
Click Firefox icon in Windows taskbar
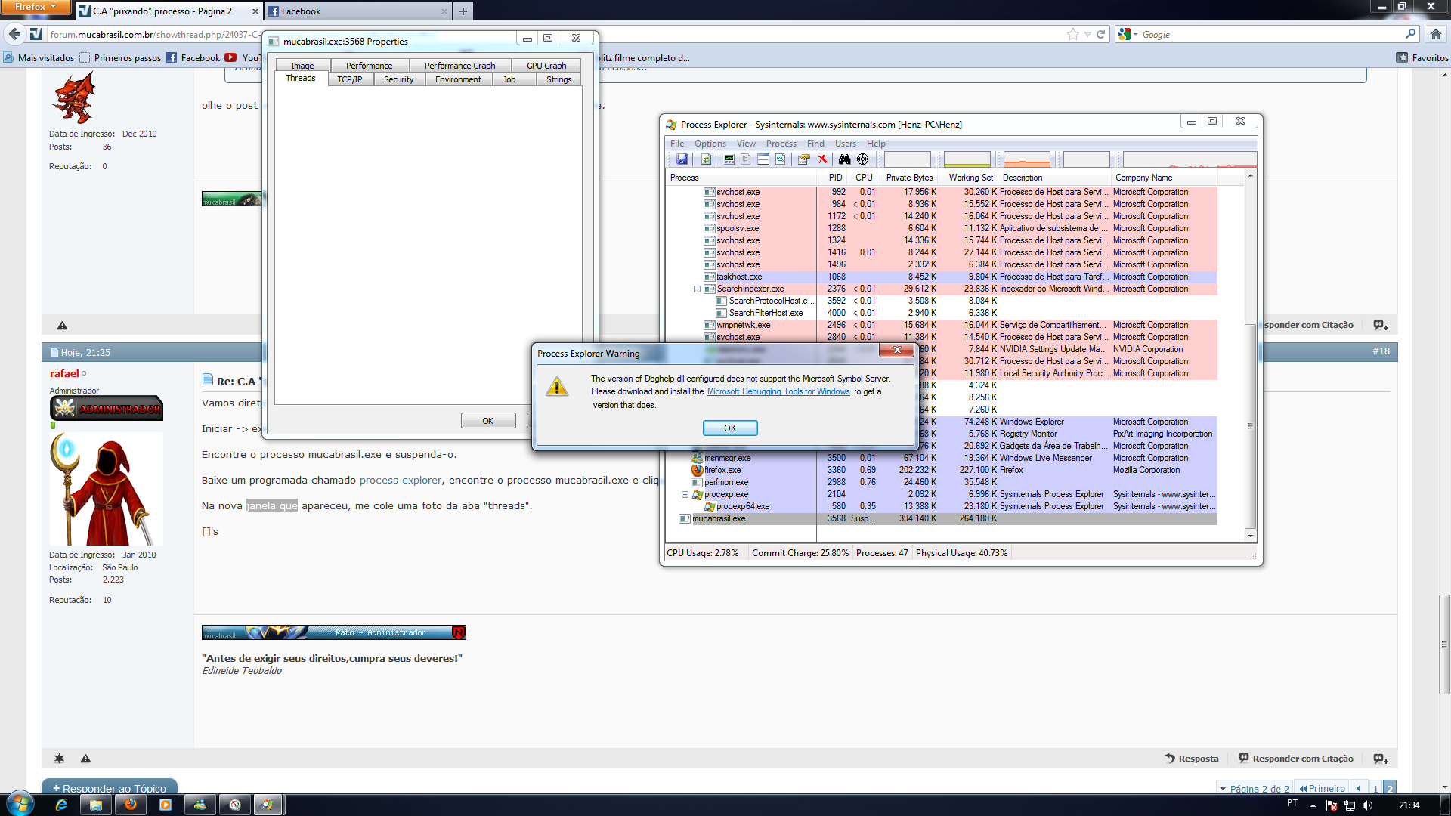(x=130, y=805)
